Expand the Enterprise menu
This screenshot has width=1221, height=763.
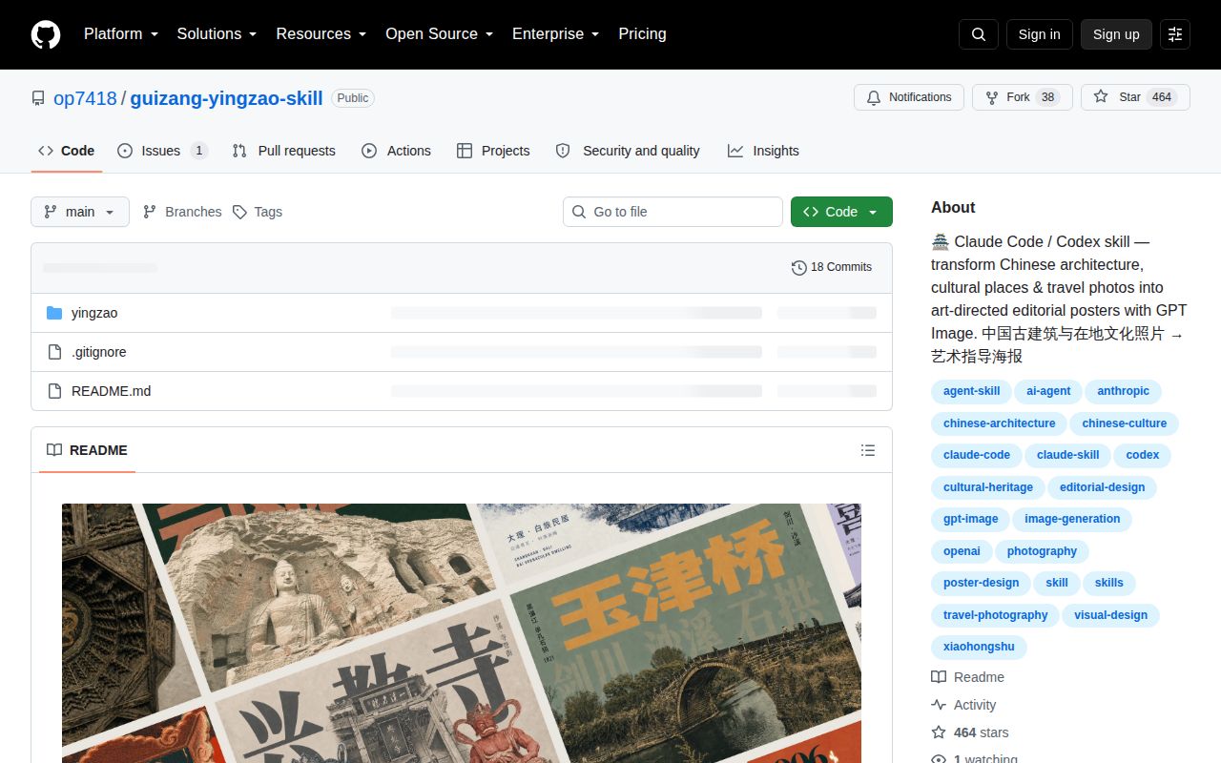pos(555,34)
